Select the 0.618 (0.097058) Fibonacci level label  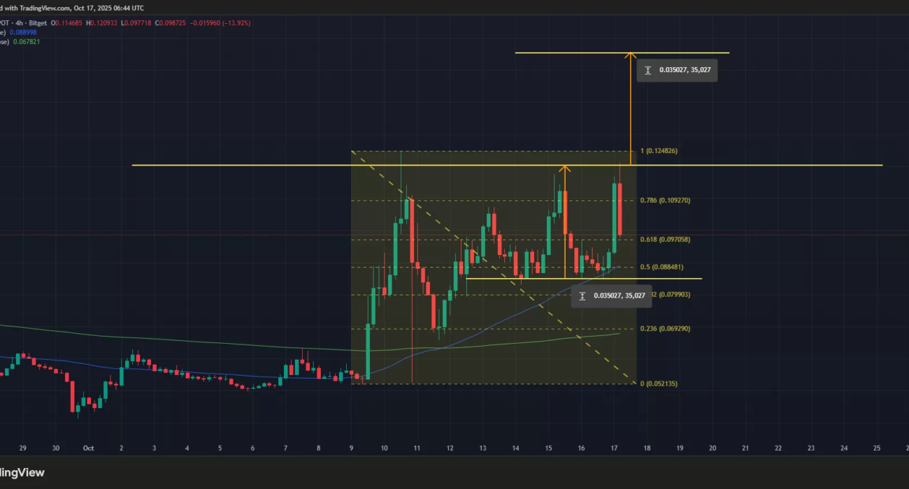click(665, 240)
